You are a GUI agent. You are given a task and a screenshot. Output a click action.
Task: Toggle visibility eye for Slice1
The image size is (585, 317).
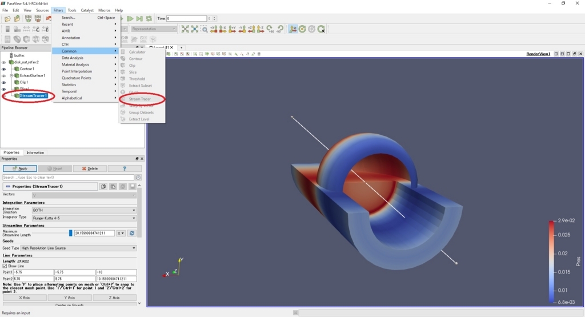tap(4, 89)
